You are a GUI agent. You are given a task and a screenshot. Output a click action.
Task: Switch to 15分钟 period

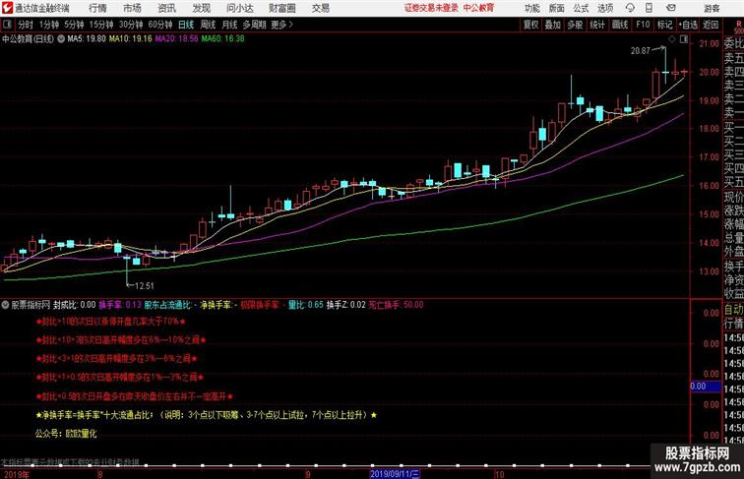101,25
